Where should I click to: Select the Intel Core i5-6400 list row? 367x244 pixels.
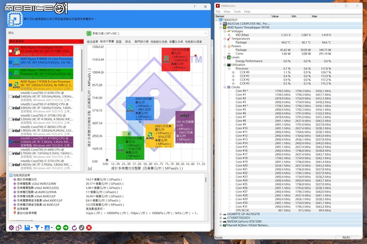point(41,153)
